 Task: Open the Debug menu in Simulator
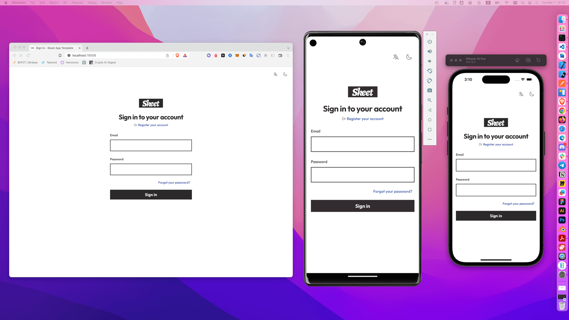tap(92, 3)
